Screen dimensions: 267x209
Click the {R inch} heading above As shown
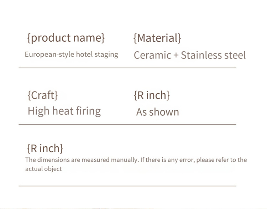(x=152, y=95)
